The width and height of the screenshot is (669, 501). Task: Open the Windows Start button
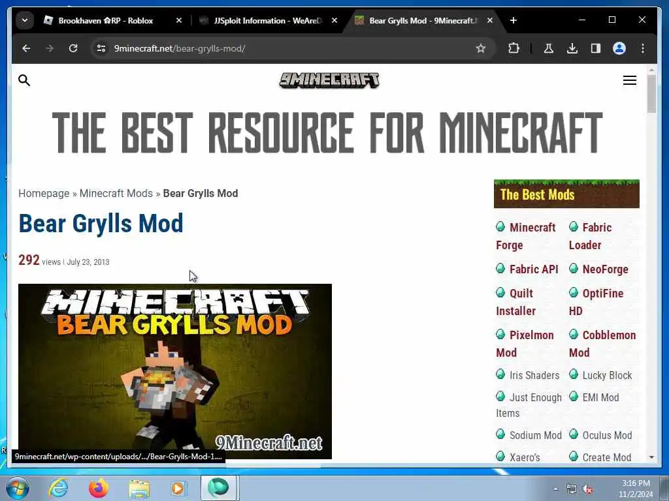click(x=18, y=488)
